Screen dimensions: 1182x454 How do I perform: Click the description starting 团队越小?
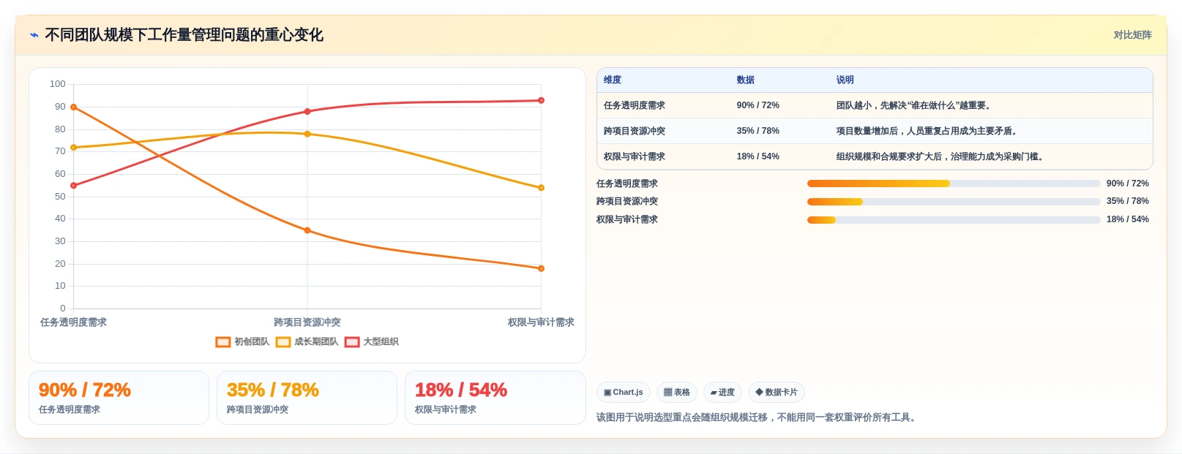tap(915, 106)
